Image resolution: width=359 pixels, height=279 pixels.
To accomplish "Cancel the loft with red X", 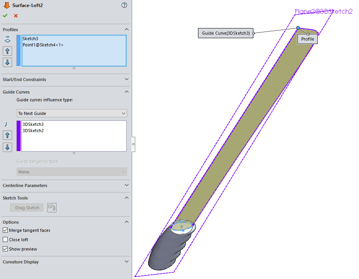I will pyautogui.click(x=16, y=16).
